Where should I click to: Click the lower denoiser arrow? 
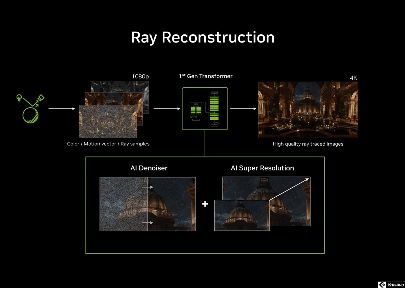147,223
